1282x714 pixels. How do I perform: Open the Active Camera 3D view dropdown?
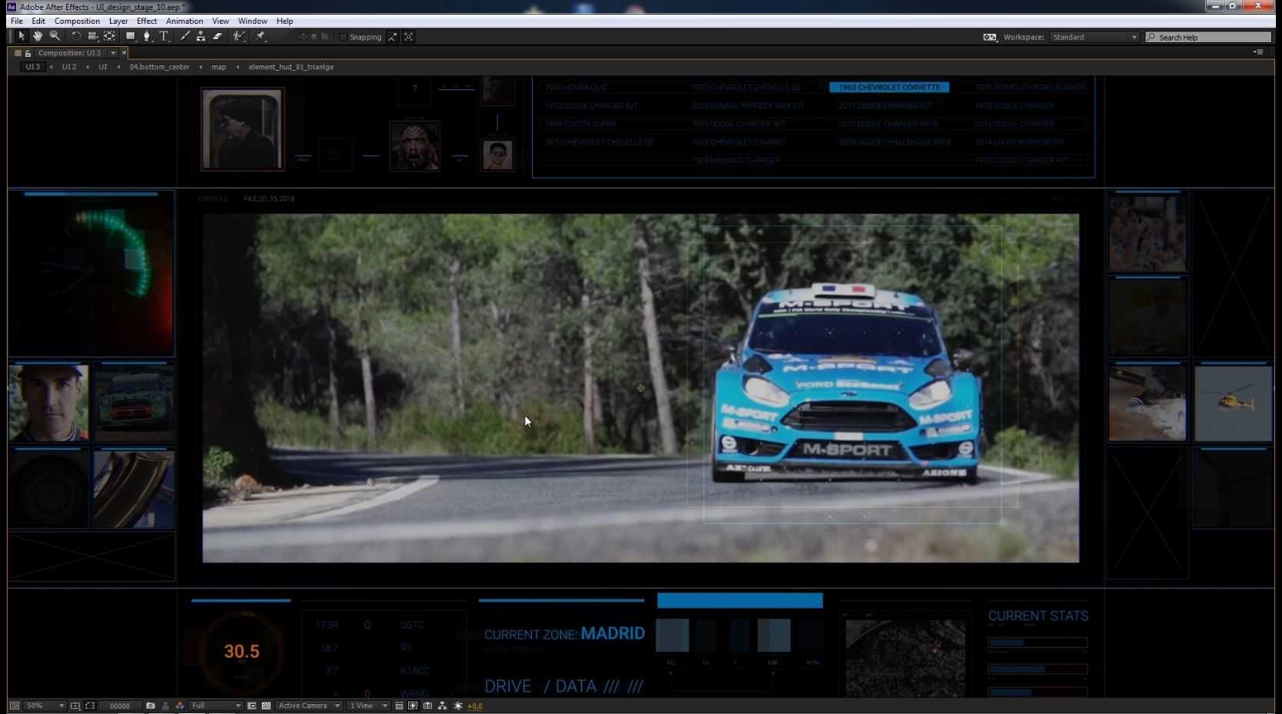(x=309, y=706)
